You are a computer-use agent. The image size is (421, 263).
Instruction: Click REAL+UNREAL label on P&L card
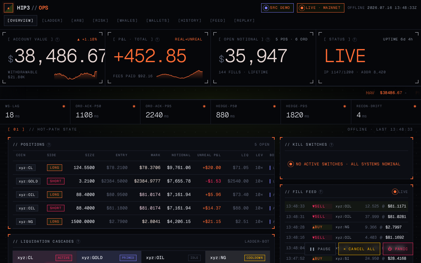pos(189,39)
